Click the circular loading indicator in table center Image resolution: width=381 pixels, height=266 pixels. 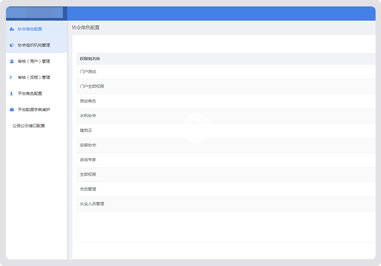point(197,129)
